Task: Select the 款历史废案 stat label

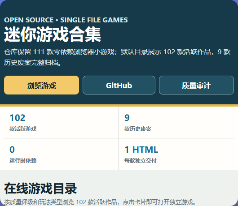Action: click(x=138, y=129)
